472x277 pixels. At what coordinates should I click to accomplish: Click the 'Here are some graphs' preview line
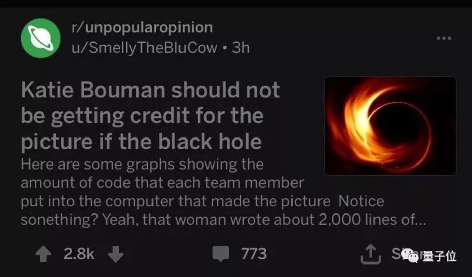(x=142, y=165)
